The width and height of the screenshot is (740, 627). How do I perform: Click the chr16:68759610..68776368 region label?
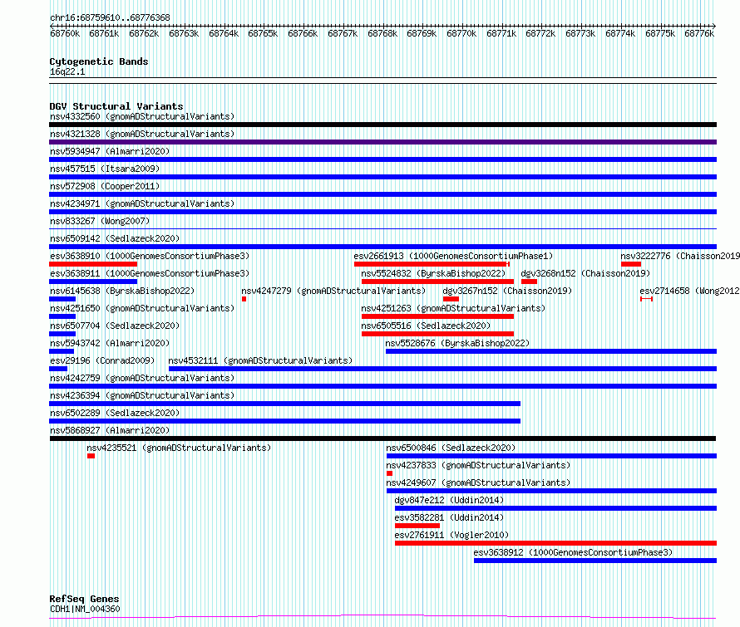(x=110, y=18)
